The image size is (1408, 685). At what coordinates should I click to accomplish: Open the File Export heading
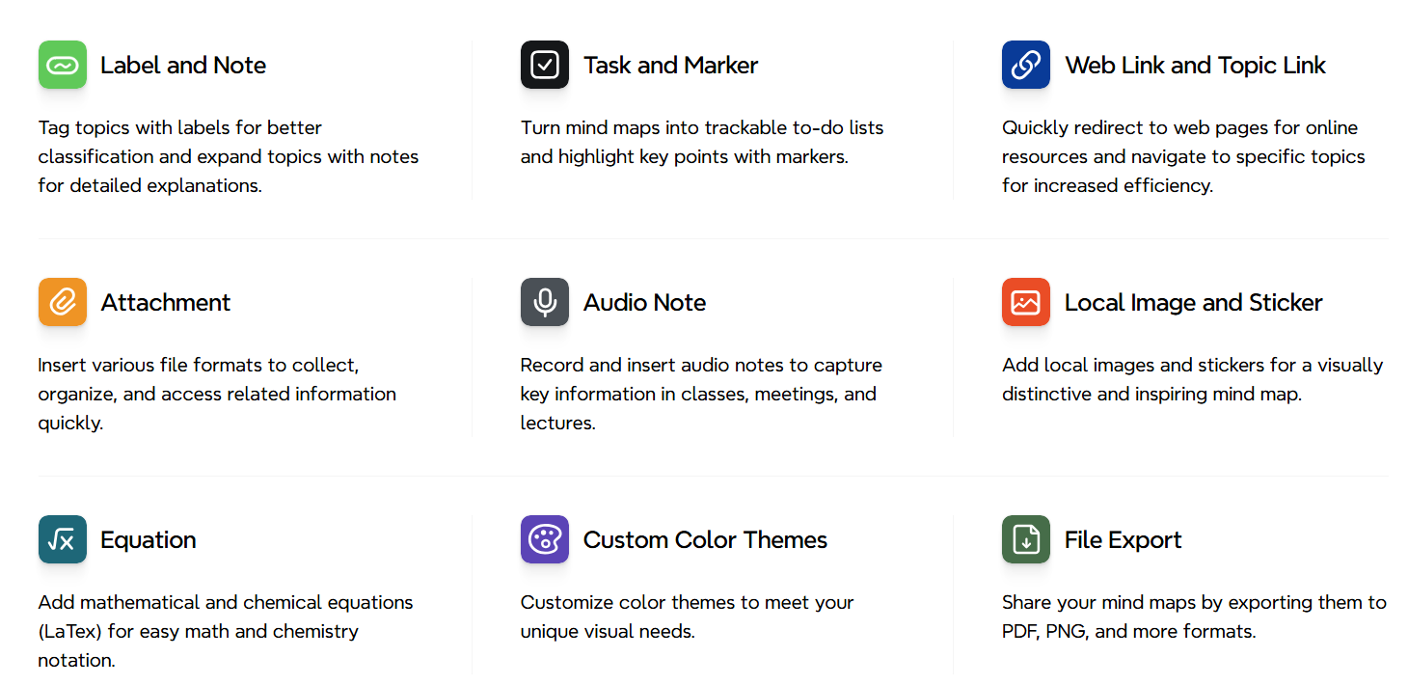[1123, 540]
